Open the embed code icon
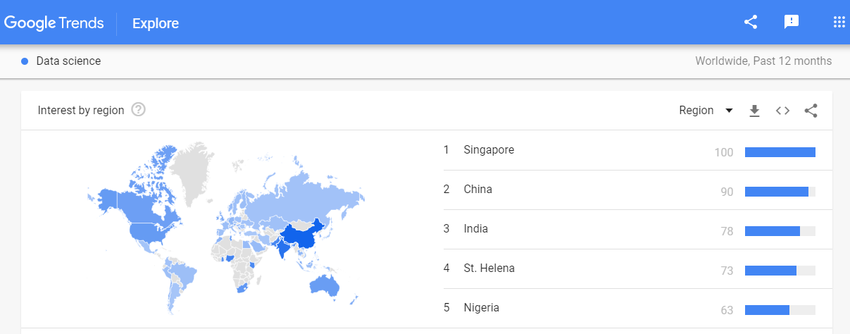 point(782,111)
